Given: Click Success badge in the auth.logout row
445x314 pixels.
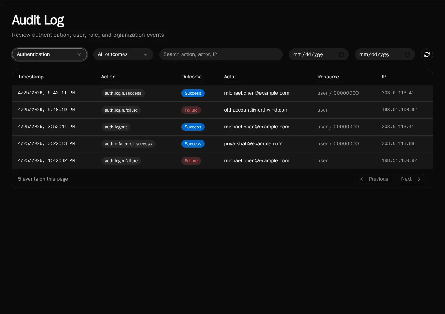Looking at the screenshot, I should pyautogui.click(x=193, y=127).
